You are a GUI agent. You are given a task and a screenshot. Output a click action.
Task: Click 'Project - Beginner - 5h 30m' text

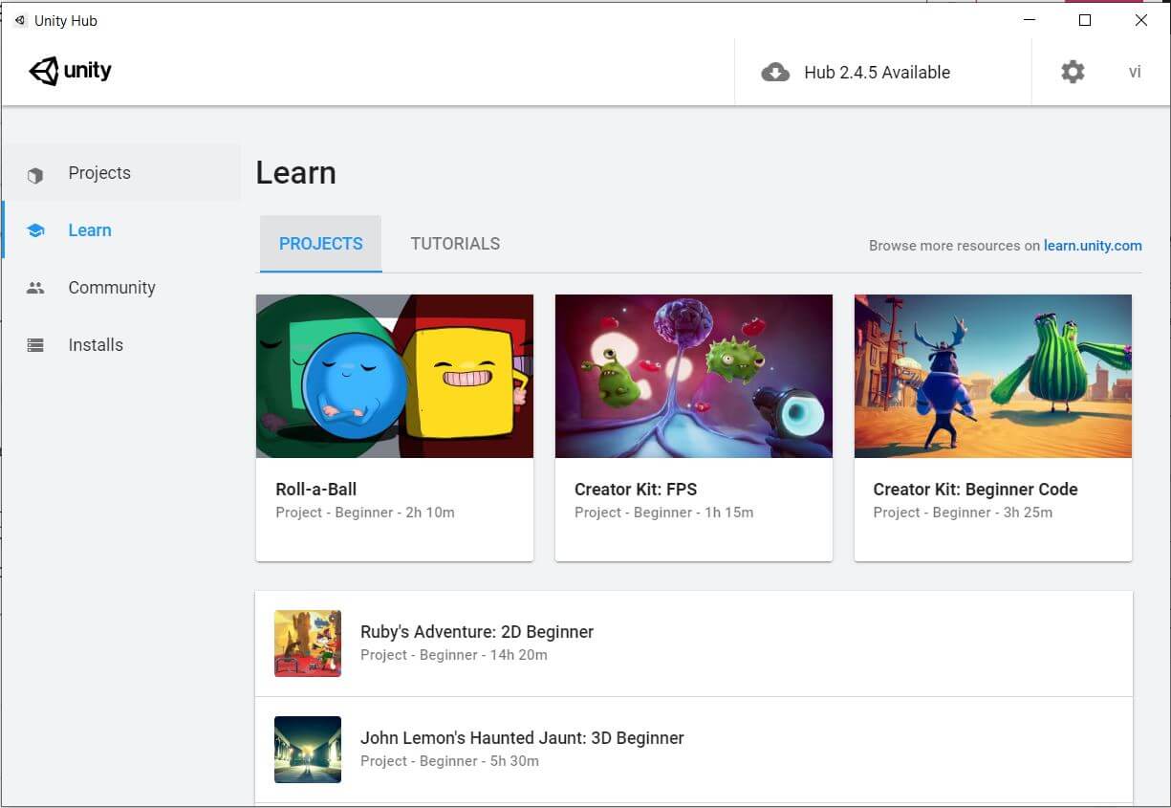[449, 761]
